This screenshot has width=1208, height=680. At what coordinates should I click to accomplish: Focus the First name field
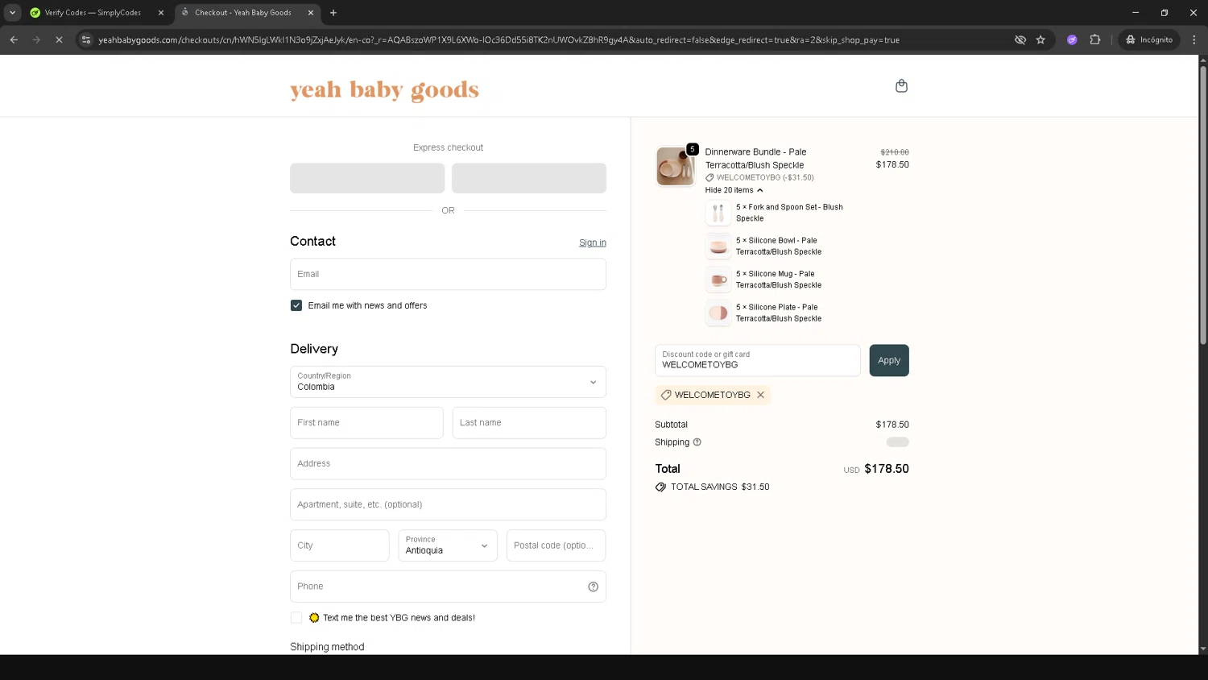(366, 423)
